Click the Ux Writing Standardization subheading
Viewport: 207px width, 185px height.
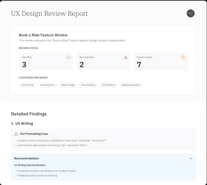click(30, 165)
